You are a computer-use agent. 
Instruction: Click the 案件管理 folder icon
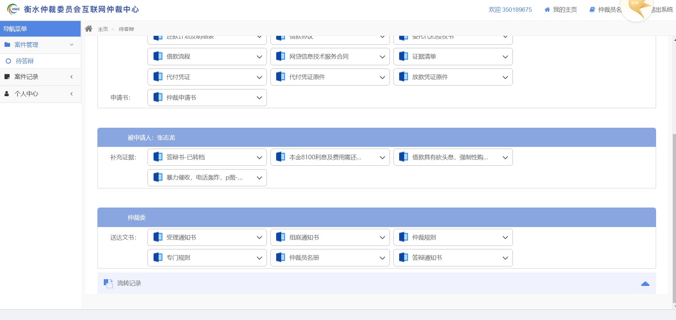click(x=7, y=45)
